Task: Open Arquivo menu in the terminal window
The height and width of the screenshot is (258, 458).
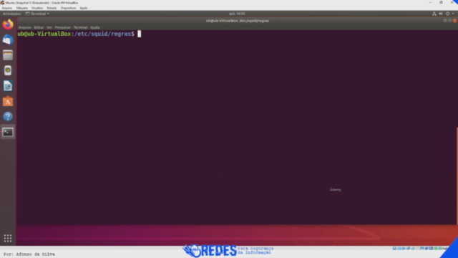Action: [25, 27]
